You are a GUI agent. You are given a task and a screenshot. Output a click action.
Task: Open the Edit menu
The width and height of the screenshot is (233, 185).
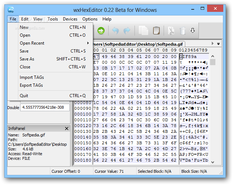coord(25,19)
